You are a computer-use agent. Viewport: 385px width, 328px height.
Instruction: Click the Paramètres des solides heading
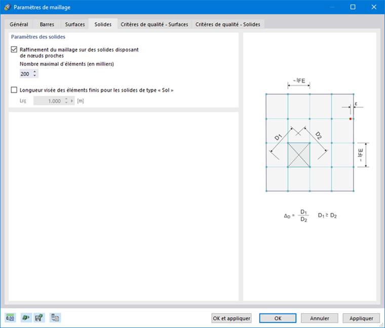click(x=38, y=37)
